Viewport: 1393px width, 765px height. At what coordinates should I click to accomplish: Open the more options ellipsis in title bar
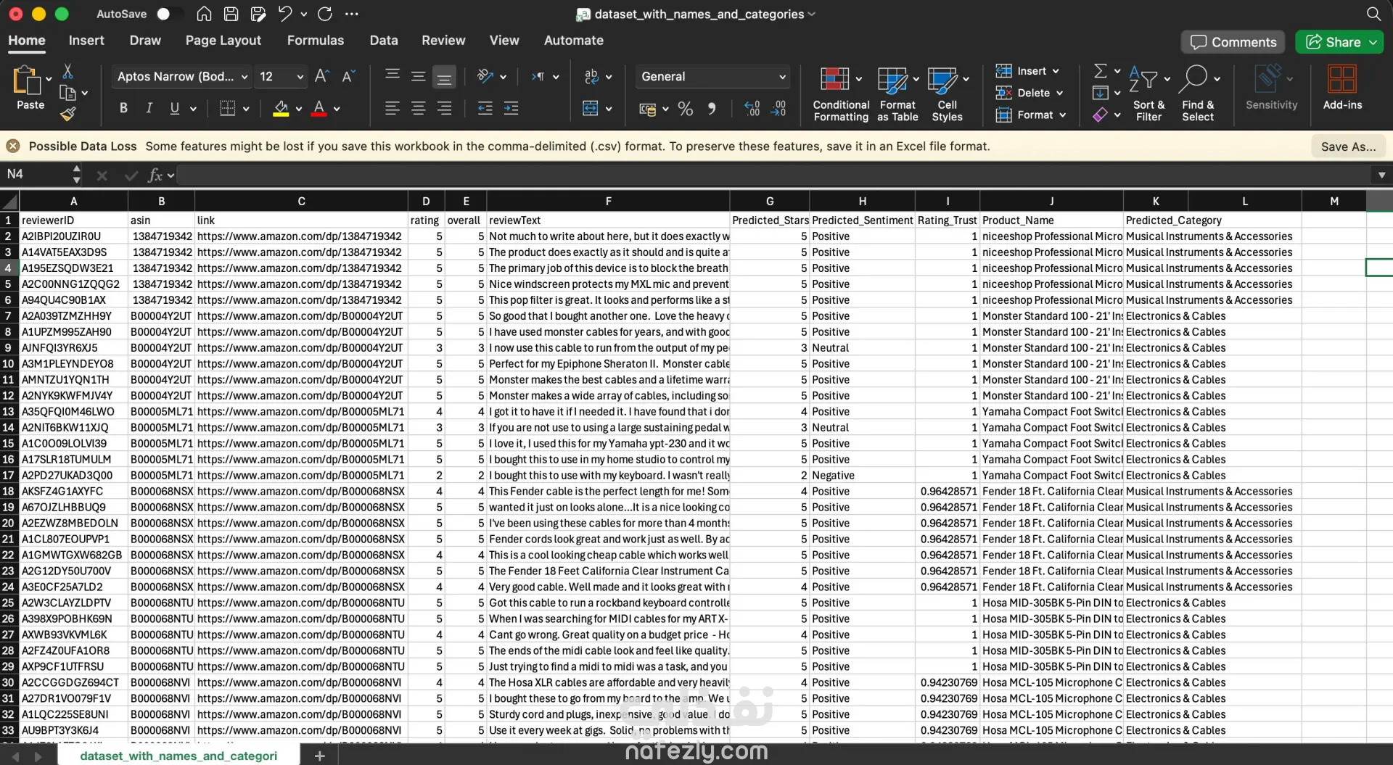tap(352, 14)
